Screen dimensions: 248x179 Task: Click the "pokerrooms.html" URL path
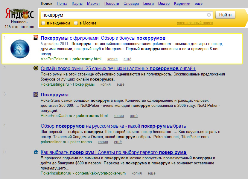point(92,115)
